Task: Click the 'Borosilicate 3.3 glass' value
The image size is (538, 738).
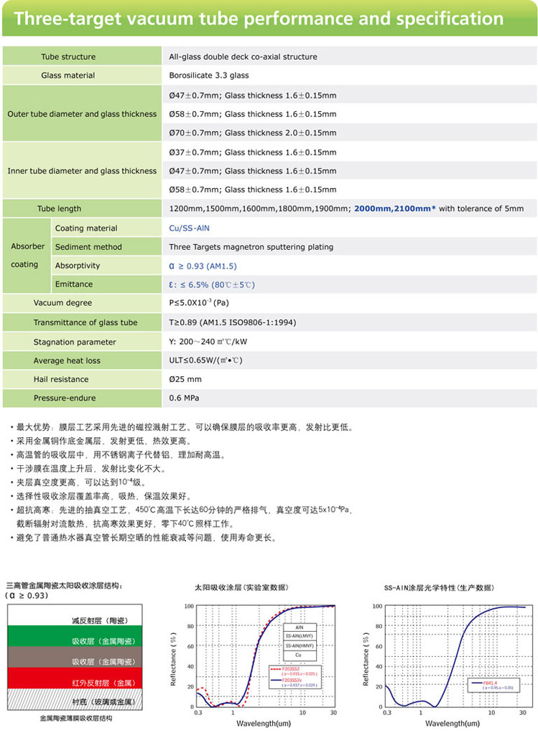Action: point(209,75)
